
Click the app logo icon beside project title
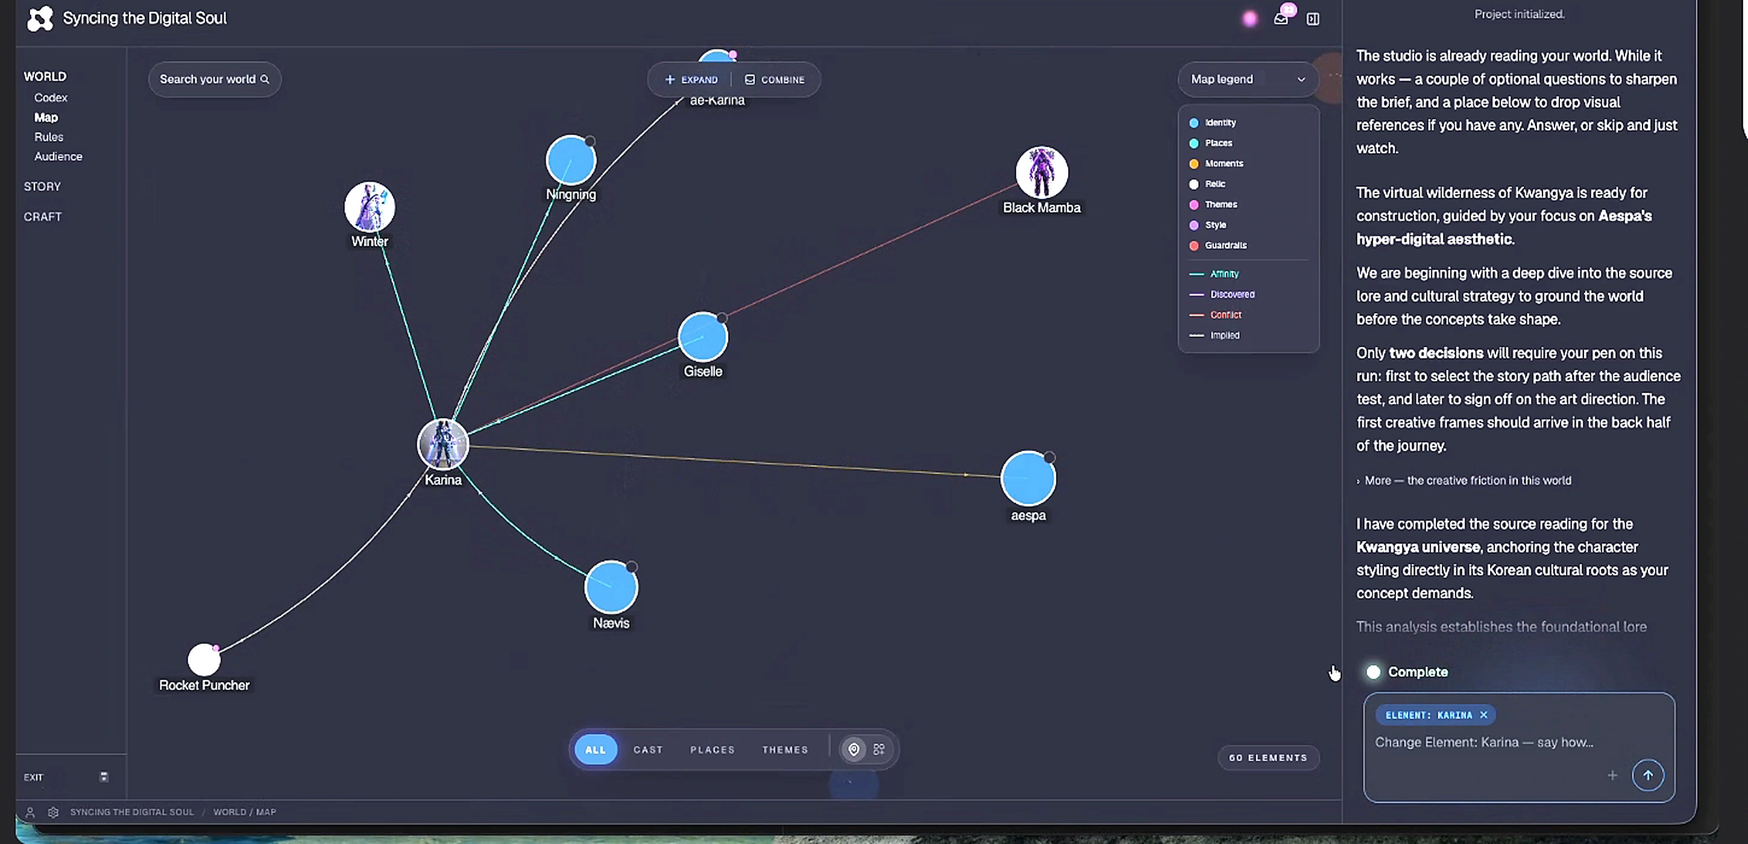[39, 18]
